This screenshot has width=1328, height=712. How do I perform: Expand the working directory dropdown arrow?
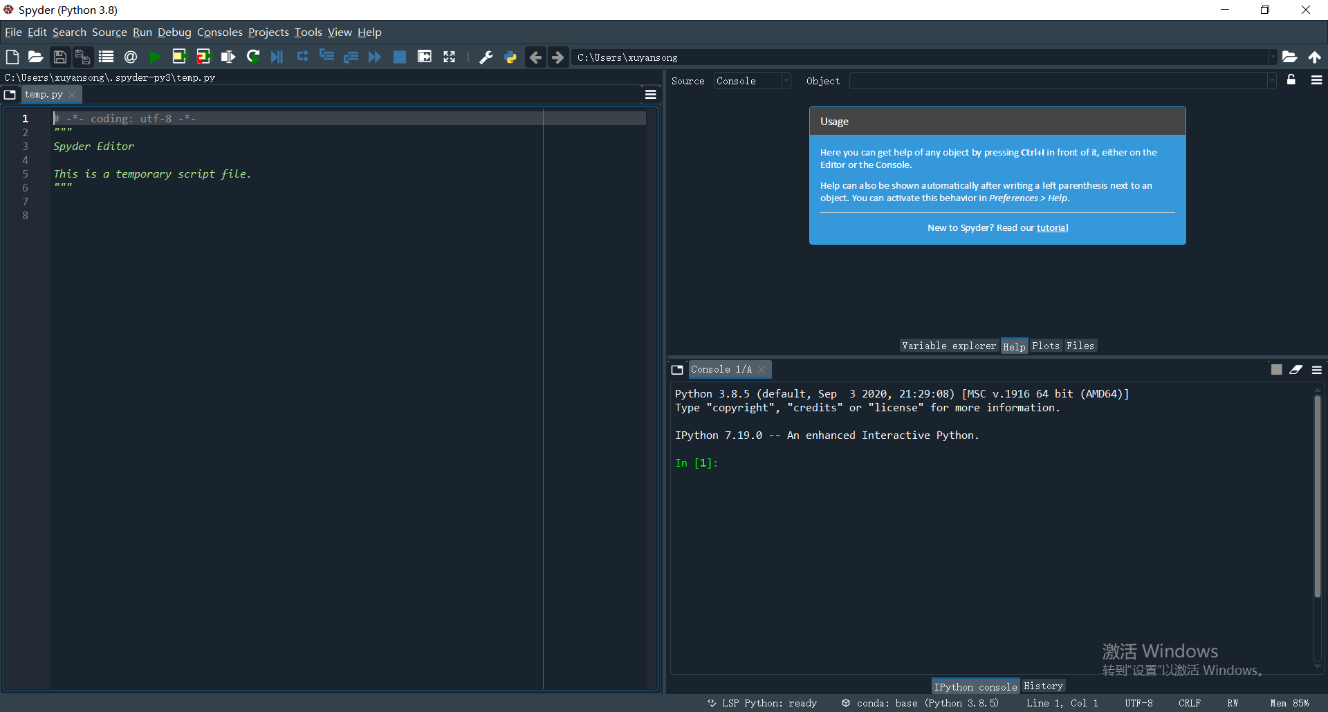[1272, 57]
